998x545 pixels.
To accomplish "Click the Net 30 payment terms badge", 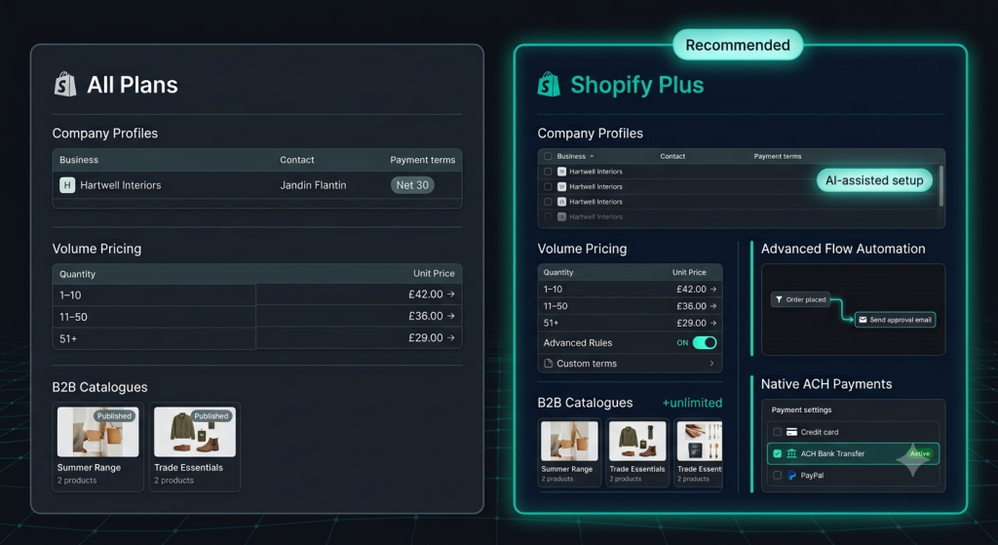I will click(x=412, y=185).
